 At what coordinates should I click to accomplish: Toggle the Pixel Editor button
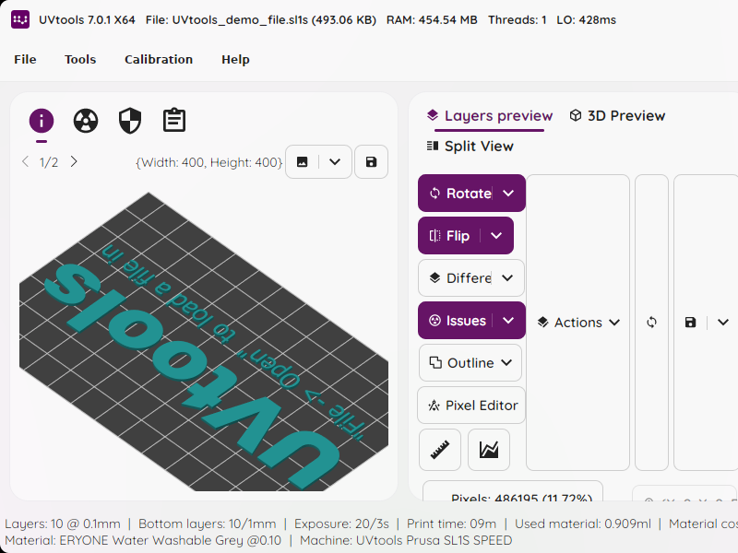click(x=471, y=405)
